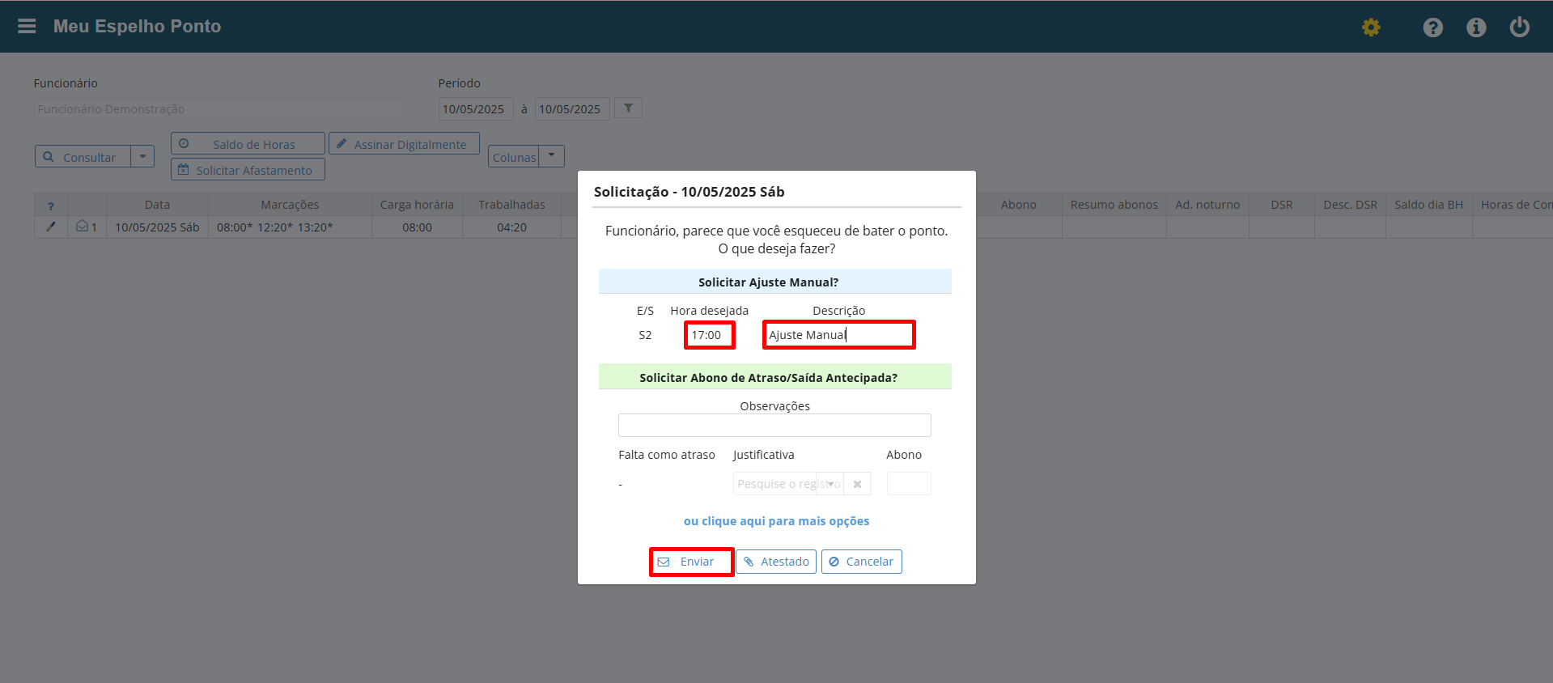Focus the Hora desejada field showing 17:00
1553x683 pixels.
(710, 335)
